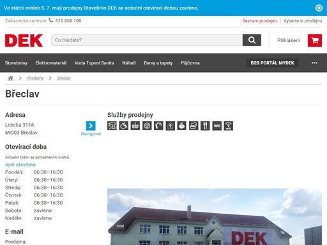Click the Břeclav store building photo
327x245 pixels.
[215, 217]
